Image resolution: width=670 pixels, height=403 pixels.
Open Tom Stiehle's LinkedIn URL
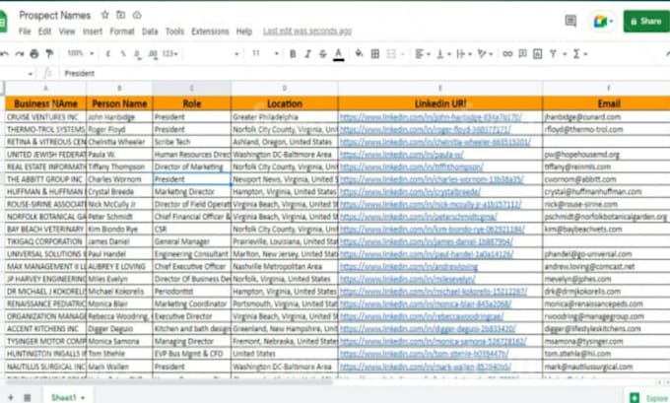tap(425, 354)
